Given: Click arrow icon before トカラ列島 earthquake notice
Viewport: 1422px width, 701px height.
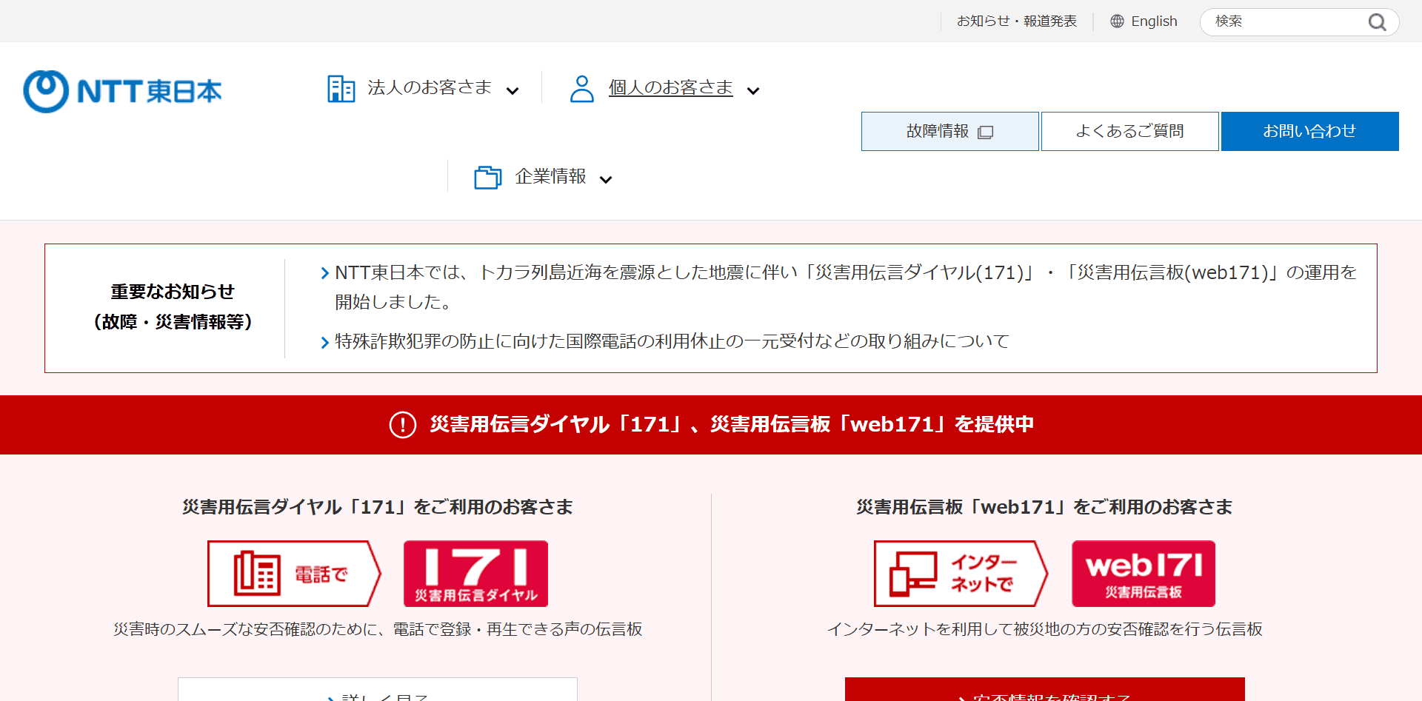Looking at the screenshot, I should tap(324, 274).
